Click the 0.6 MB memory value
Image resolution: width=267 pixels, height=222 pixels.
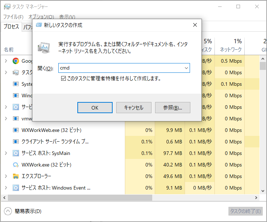(x=174, y=142)
